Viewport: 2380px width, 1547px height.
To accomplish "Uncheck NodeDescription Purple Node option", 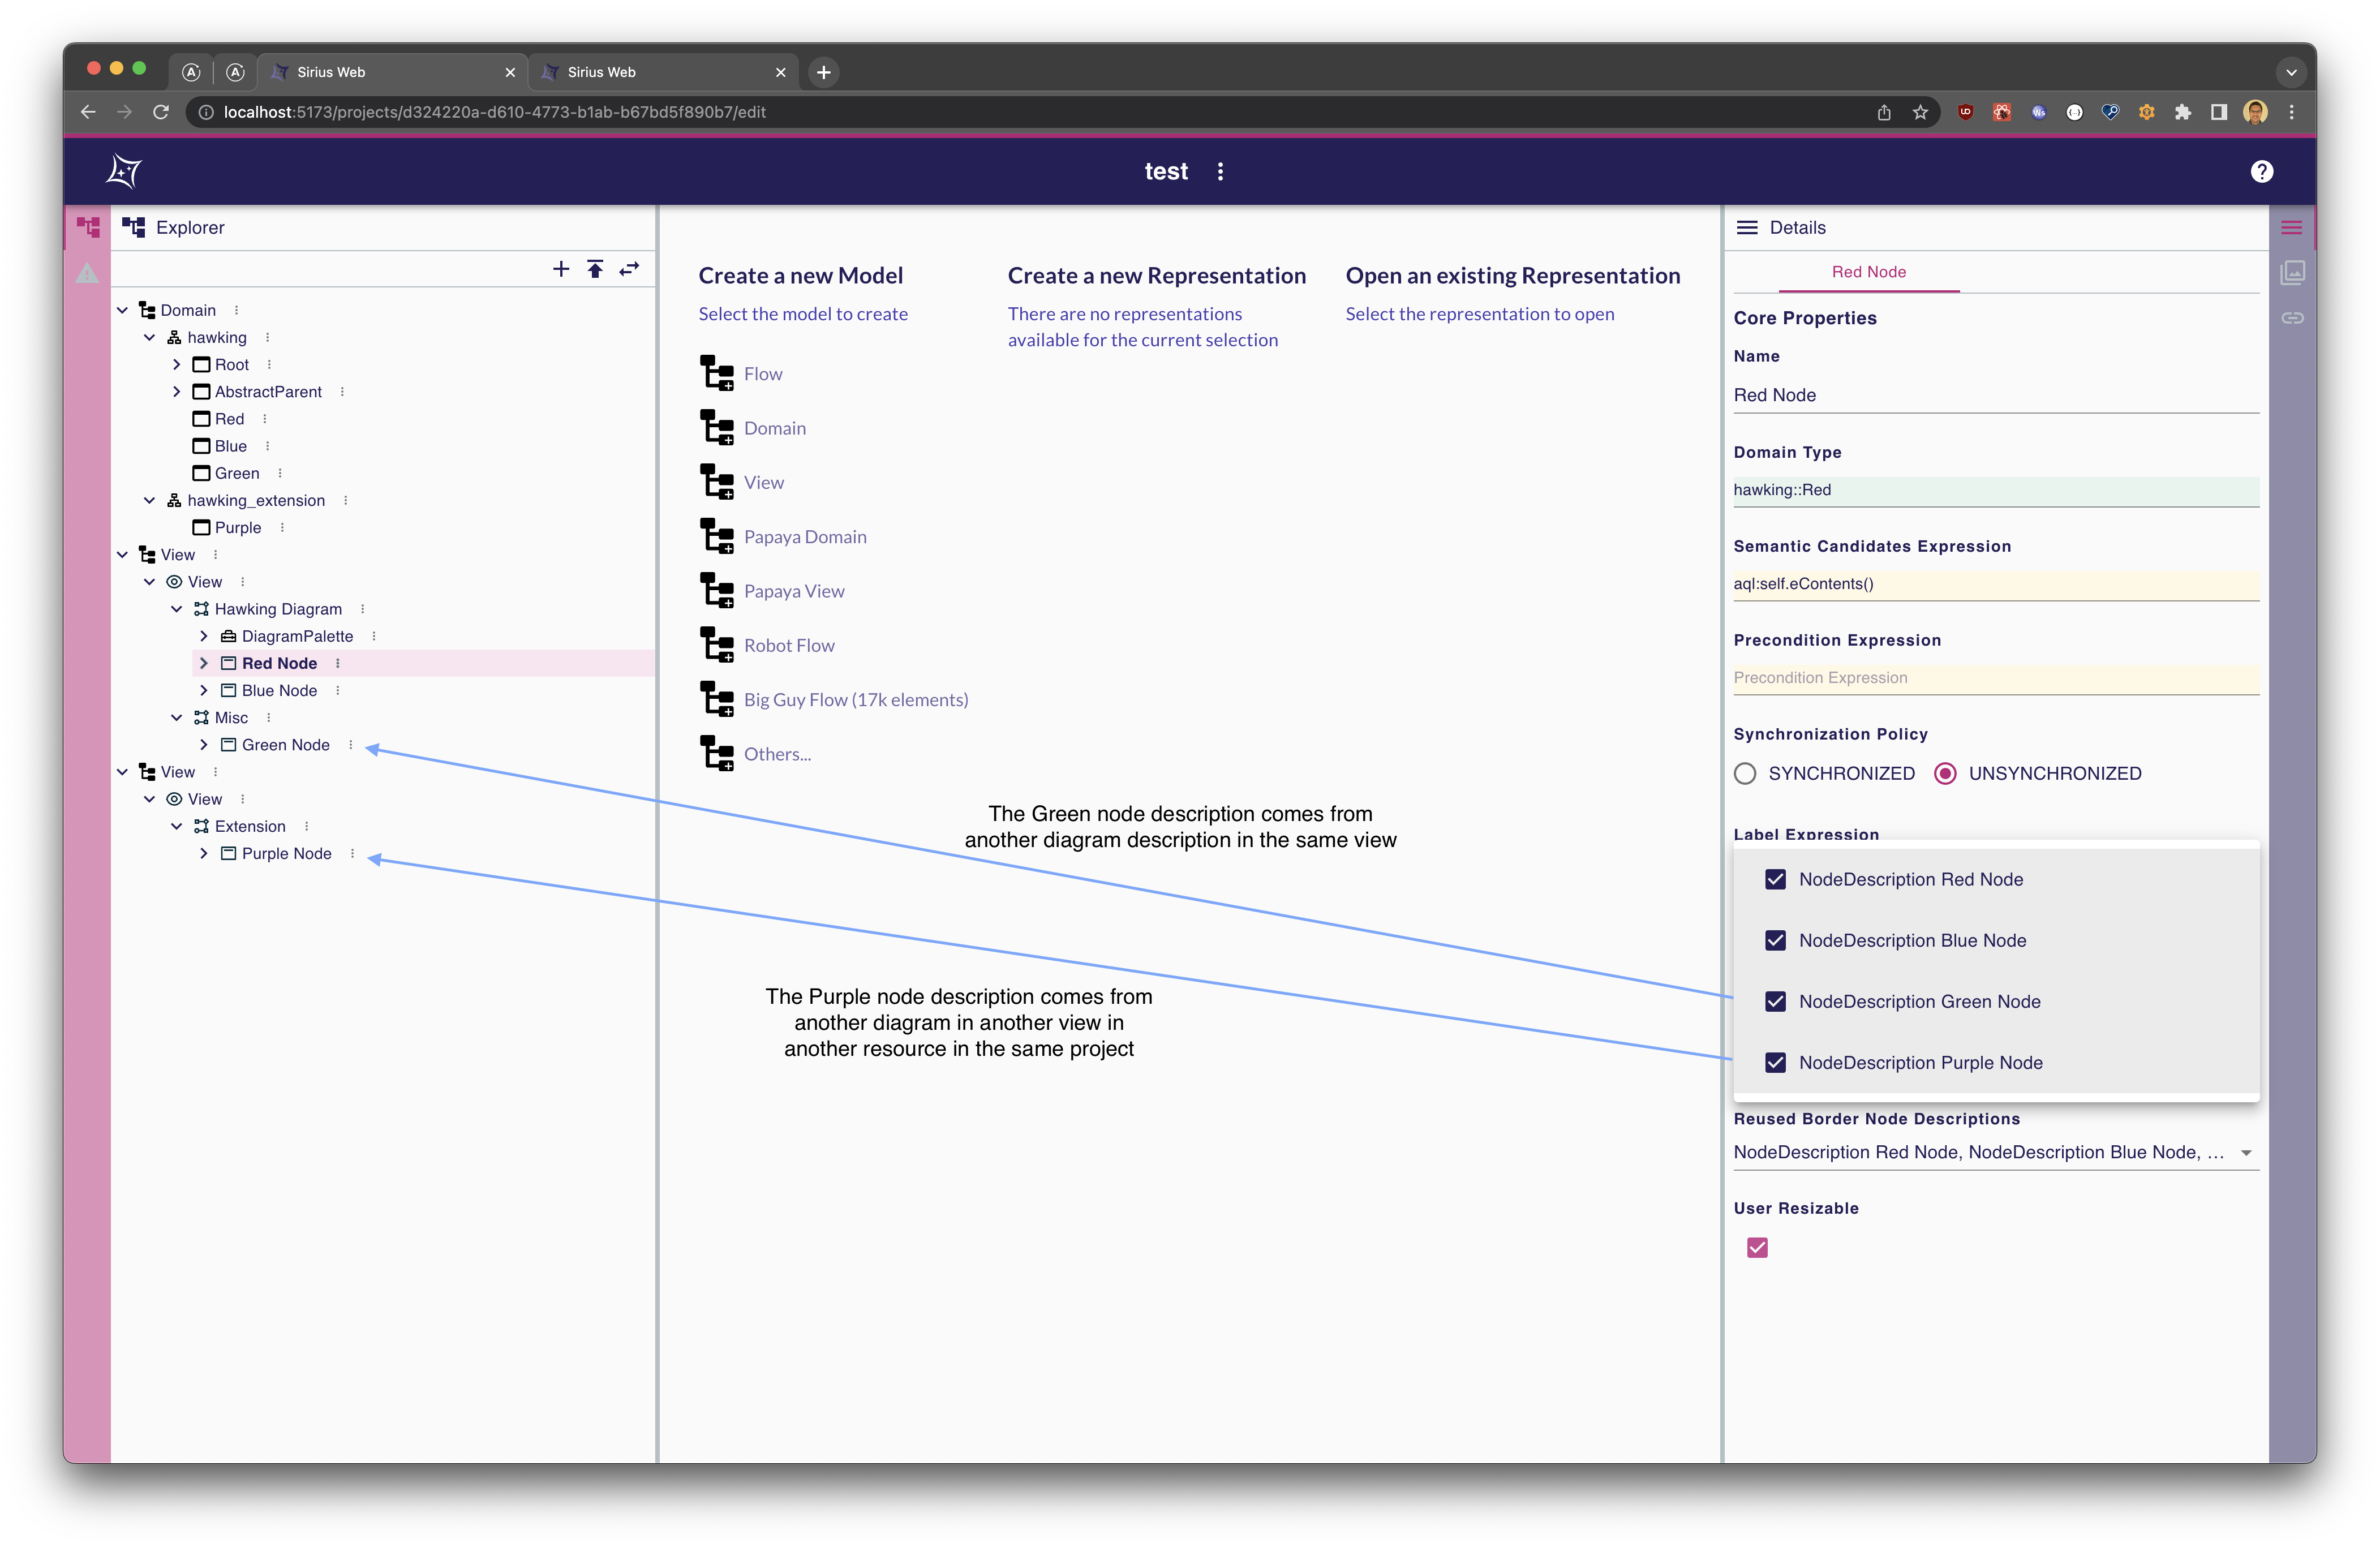I will [x=1775, y=1062].
